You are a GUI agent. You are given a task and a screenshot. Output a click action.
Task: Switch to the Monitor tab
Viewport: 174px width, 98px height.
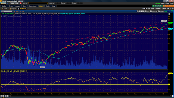pyautogui.click(x=4, y=6)
